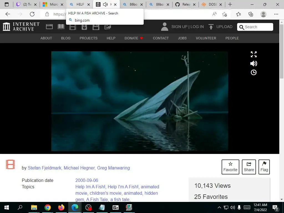Open Firefox from the taskbar
284x213 pixels.
tap(61, 207)
